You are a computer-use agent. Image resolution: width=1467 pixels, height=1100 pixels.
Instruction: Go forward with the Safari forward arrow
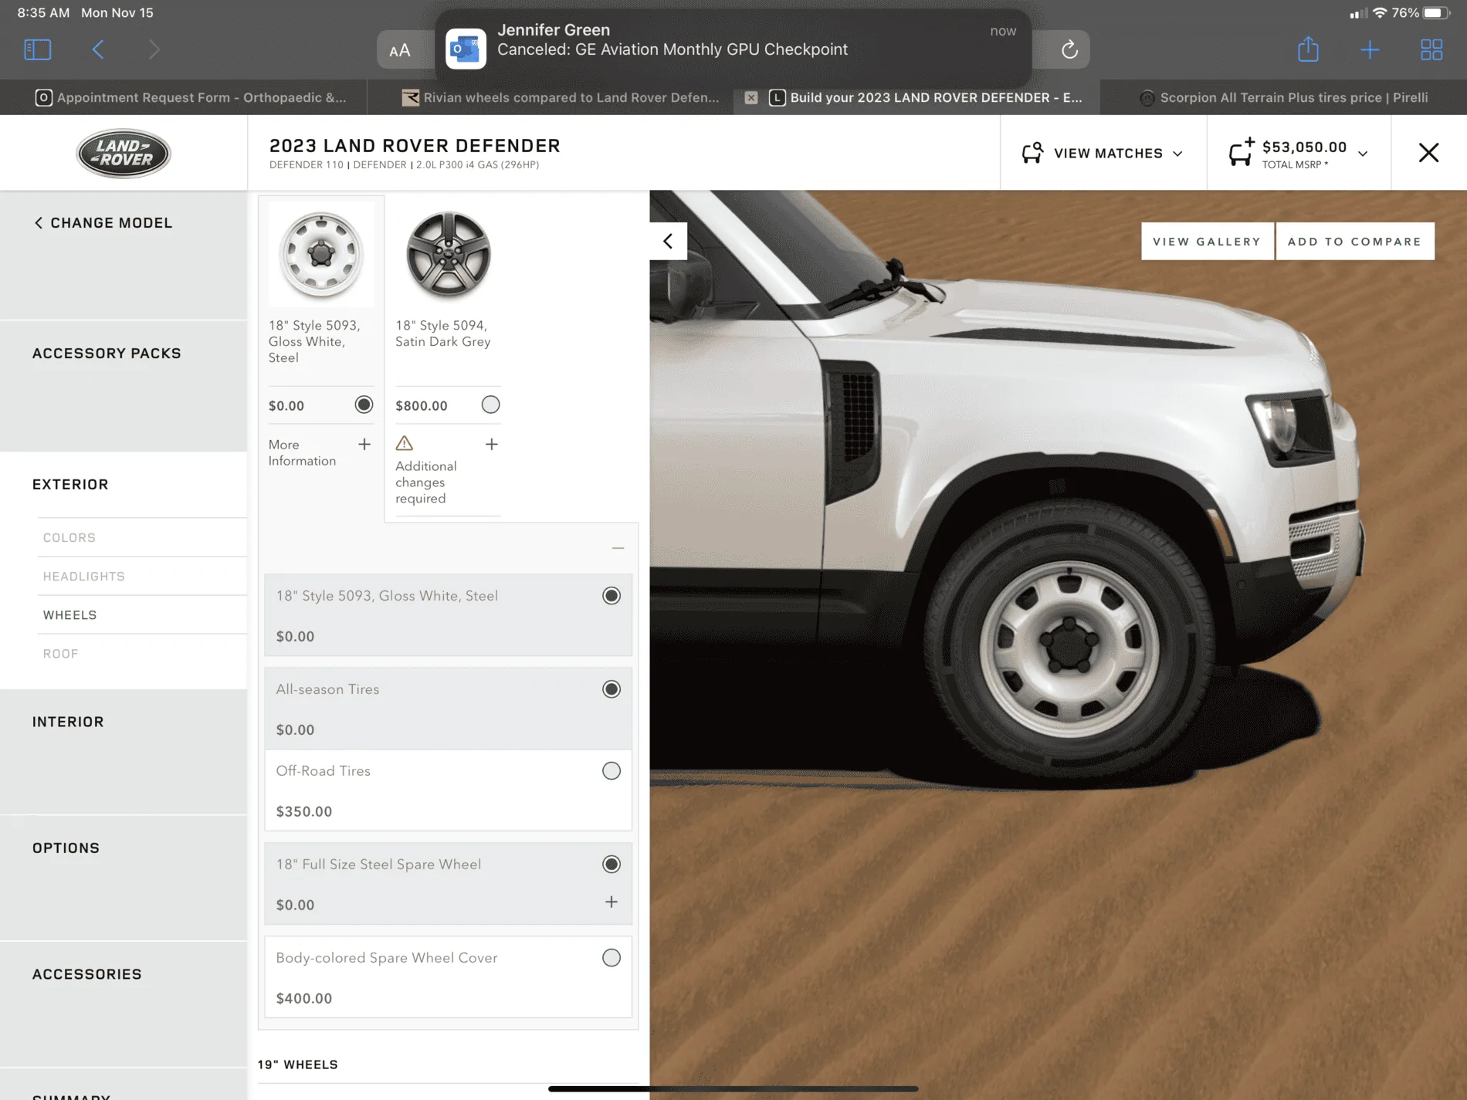click(154, 50)
